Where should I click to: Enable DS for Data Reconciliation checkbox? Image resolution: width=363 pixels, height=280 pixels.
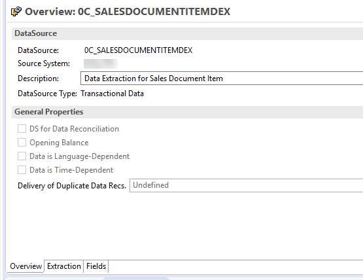point(22,128)
